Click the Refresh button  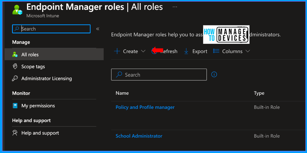[164, 51]
